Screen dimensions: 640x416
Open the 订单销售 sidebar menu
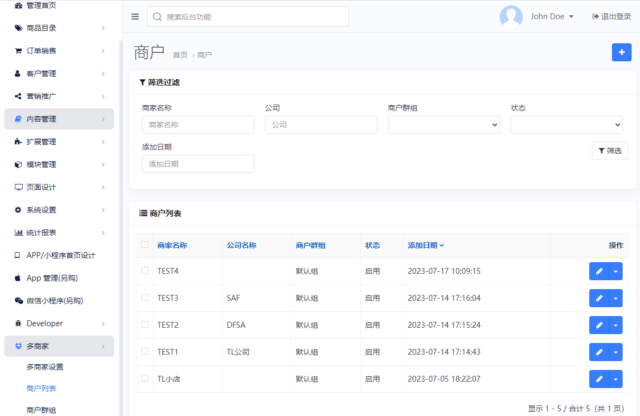(59, 51)
